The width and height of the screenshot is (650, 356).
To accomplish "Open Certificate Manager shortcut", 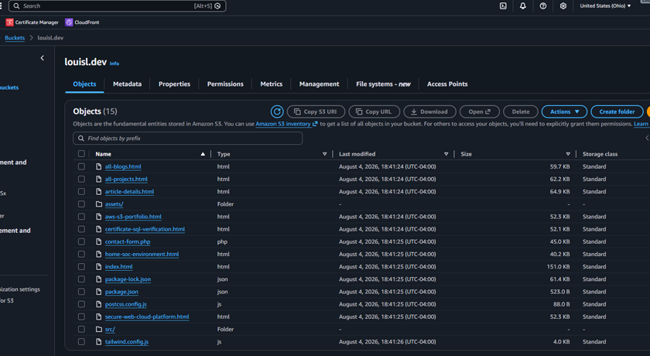I will click(32, 22).
